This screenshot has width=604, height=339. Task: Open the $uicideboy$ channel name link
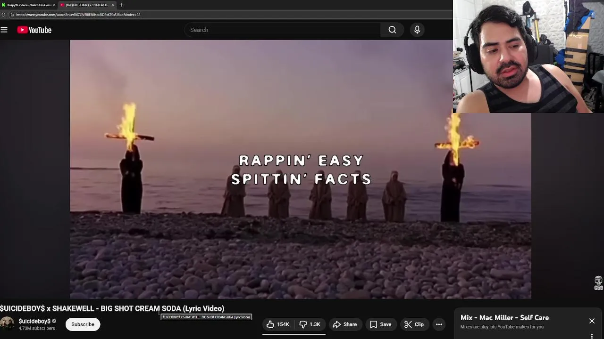(34, 321)
